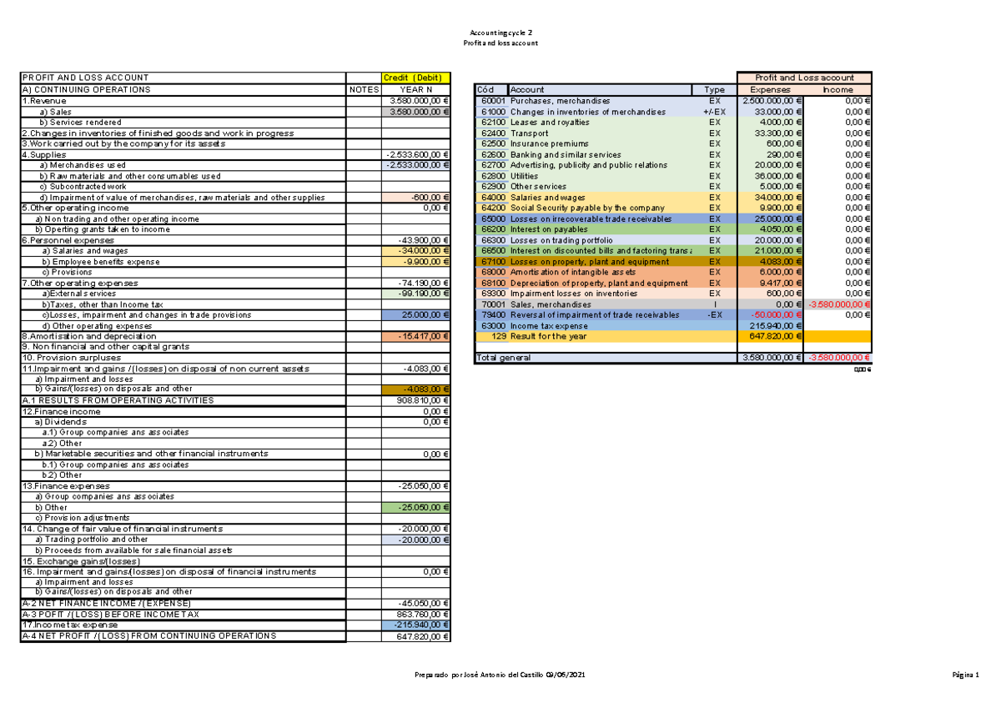Screen dimensions: 1001x708
Task: Select '8.Amortisation and depreciation' row label
Action: (88, 336)
